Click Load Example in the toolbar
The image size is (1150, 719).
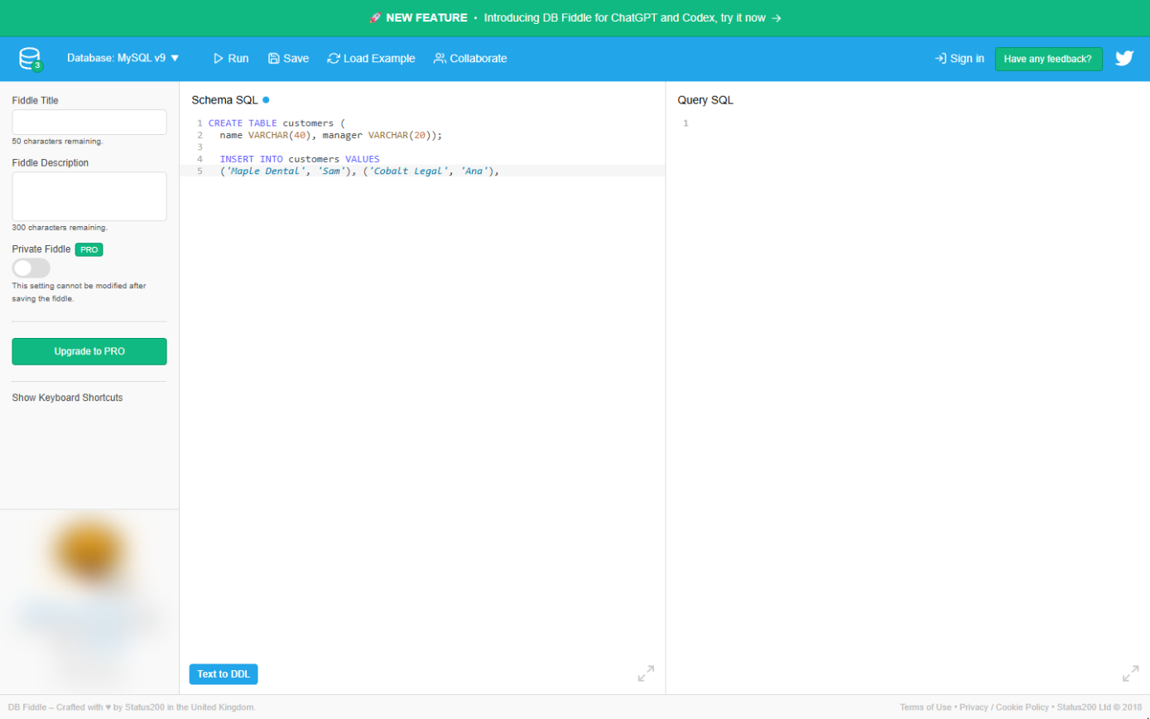(372, 59)
